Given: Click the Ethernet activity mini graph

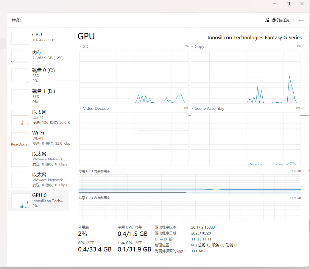Looking at the screenshot, I should 20,118.
